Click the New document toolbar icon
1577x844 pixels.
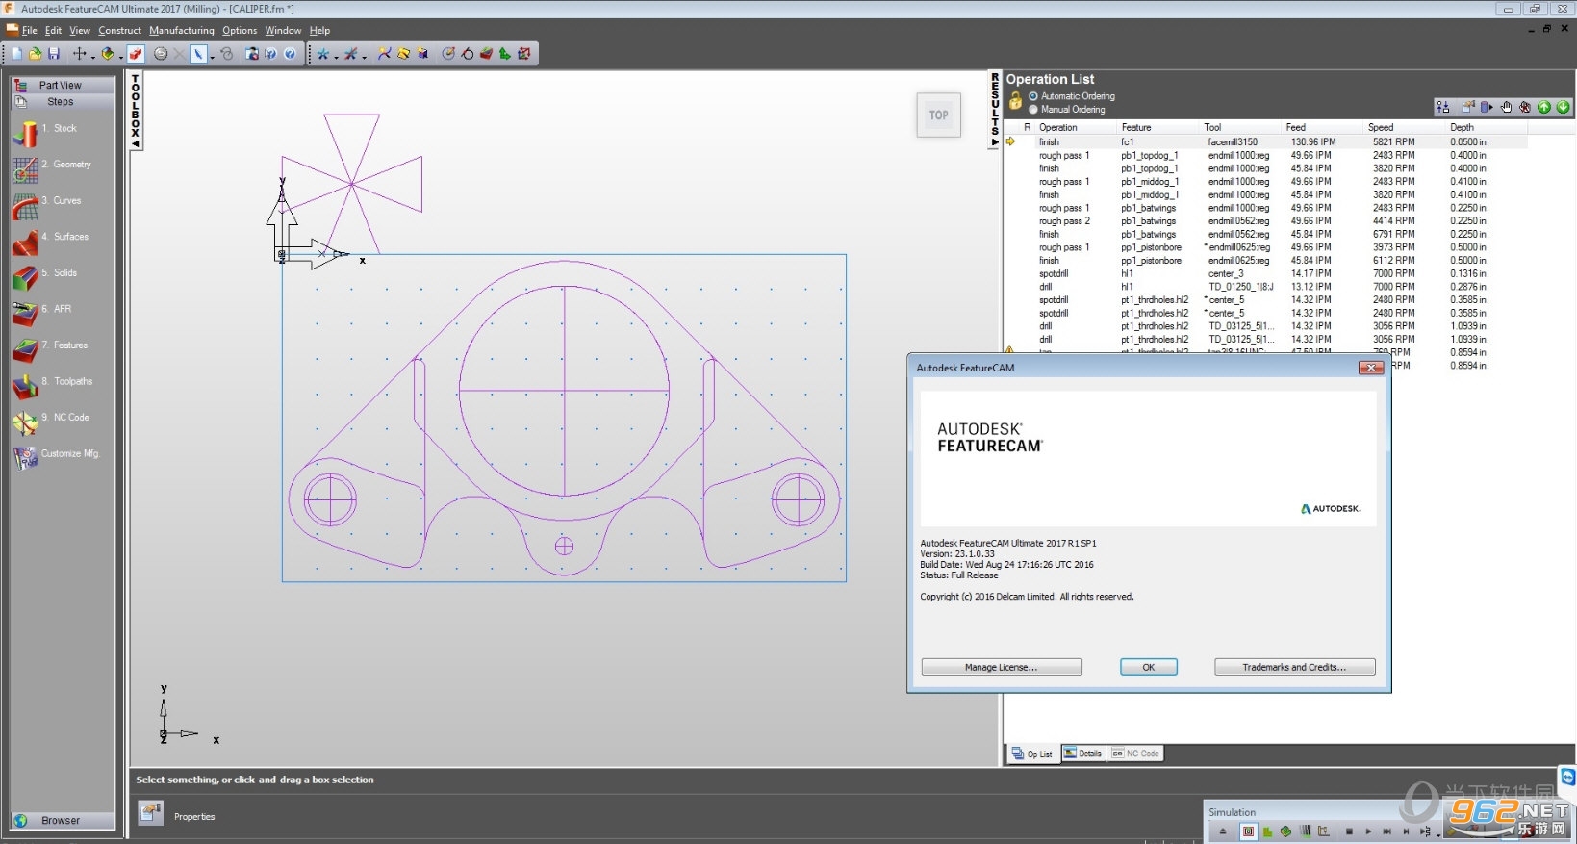coord(16,54)
